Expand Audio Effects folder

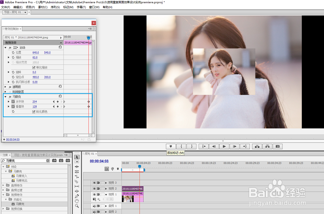click(x=3, y=185)
